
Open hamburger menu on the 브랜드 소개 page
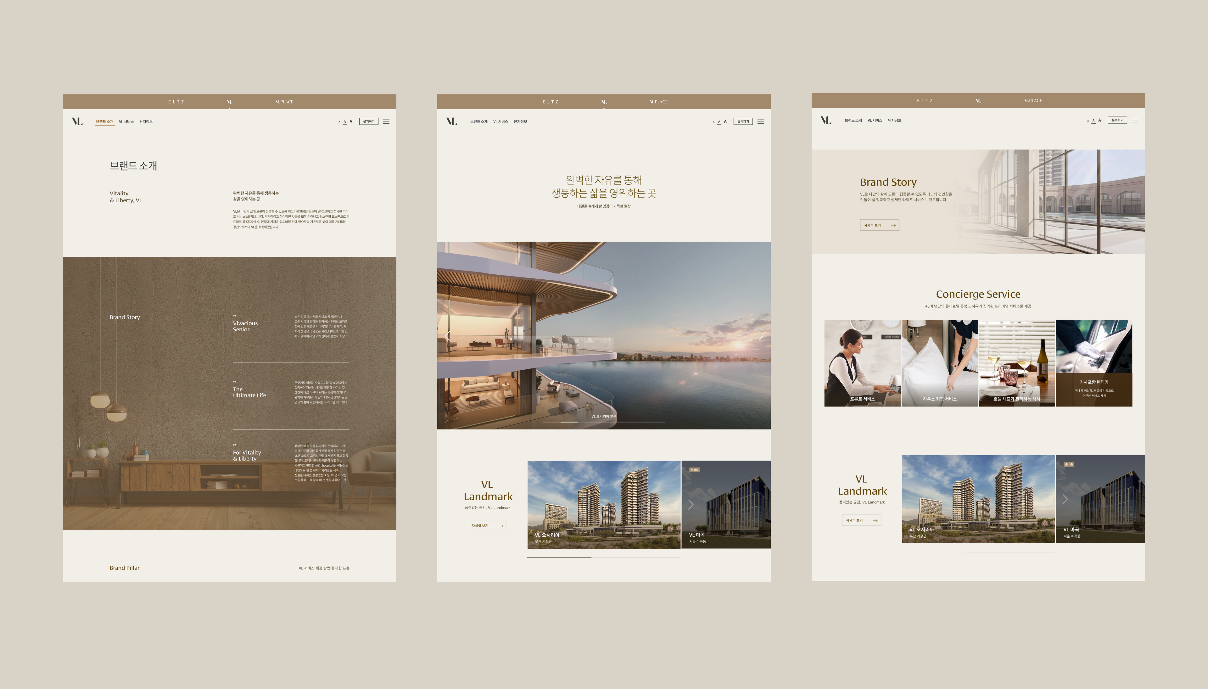pyautogui.click(x=386, y=122)
